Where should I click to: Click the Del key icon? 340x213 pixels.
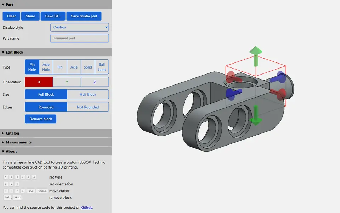click(7, 197)
